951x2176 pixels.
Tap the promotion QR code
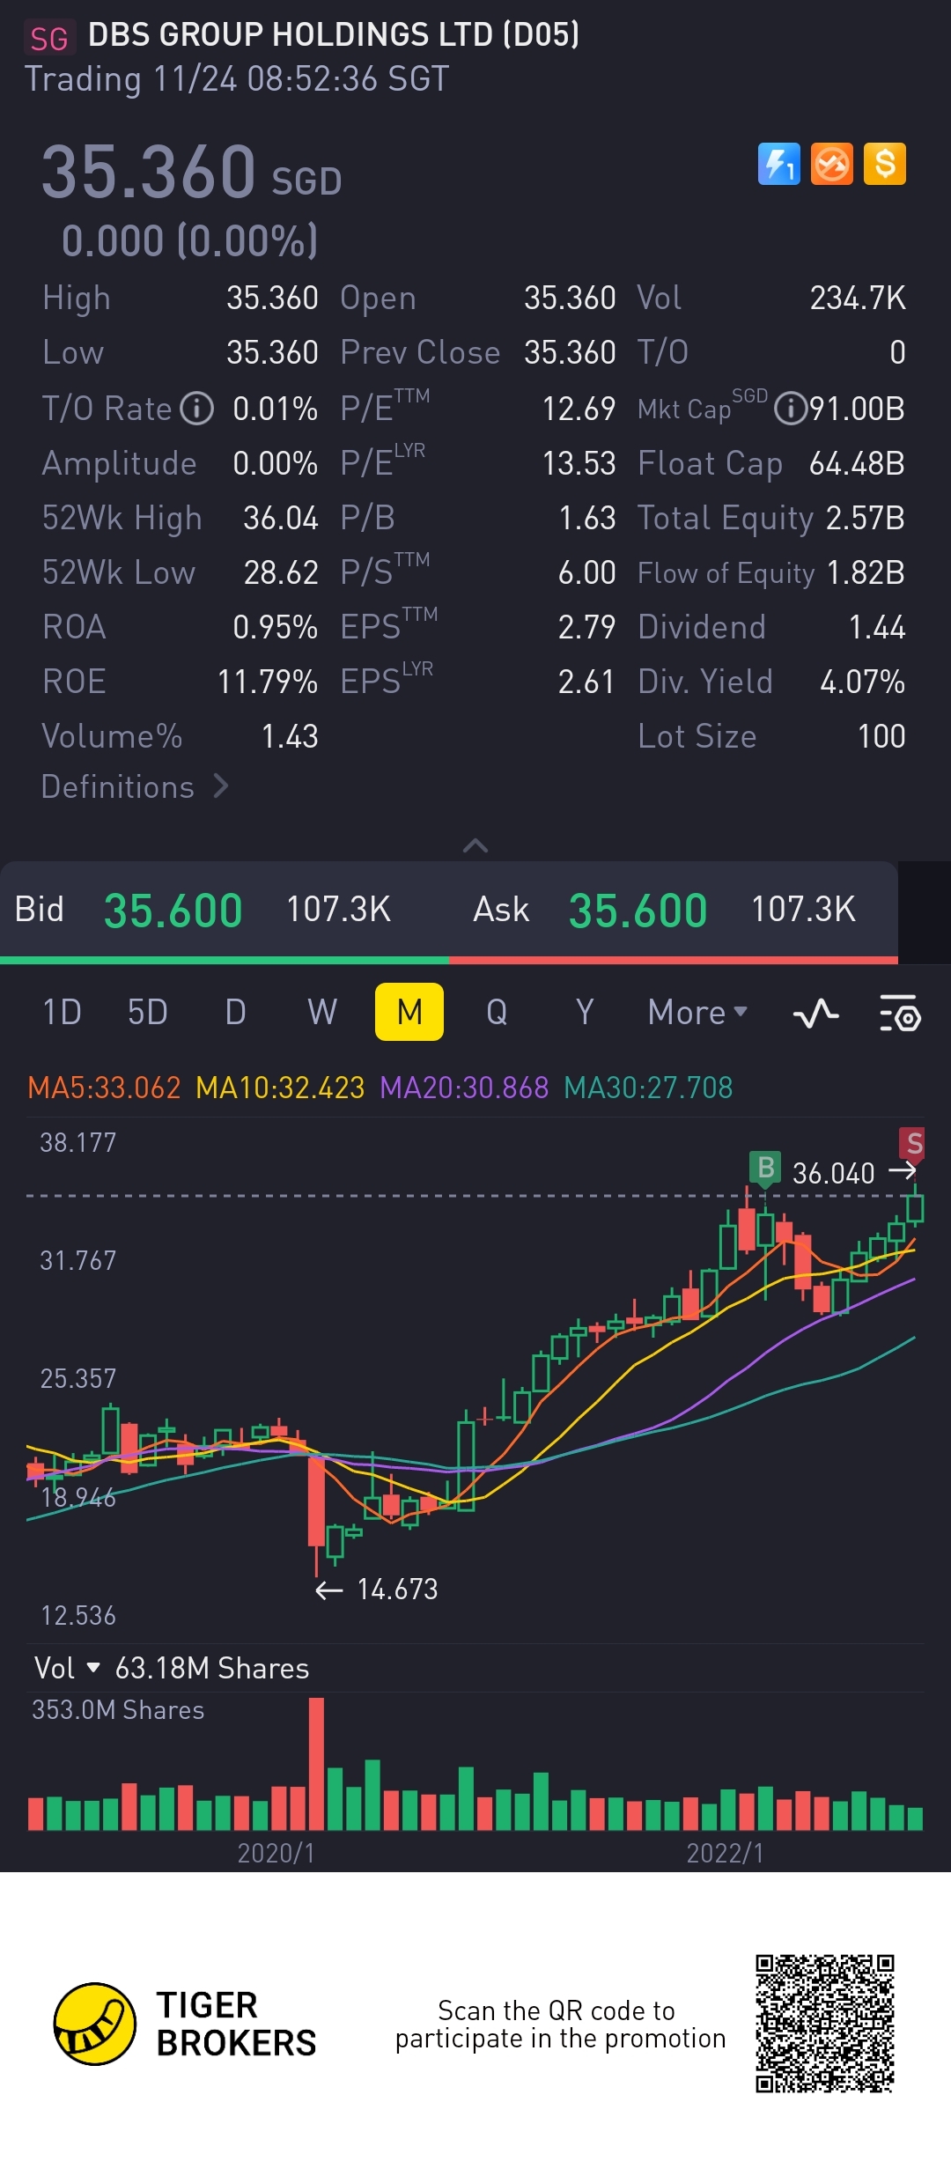[x=825, y=2023]
